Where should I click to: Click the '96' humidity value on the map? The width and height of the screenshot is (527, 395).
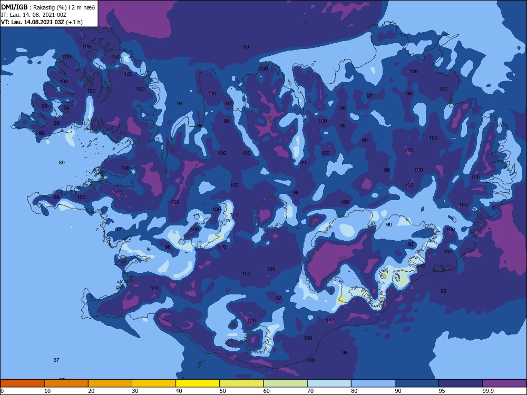tap(200, 126)
